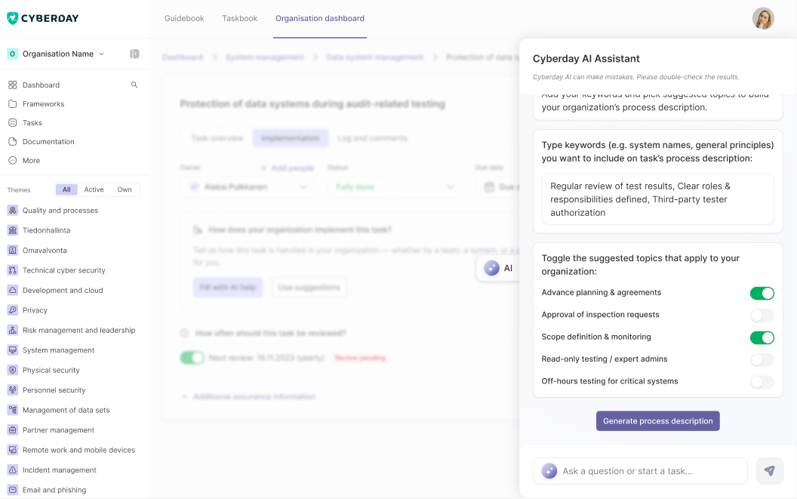
Task: Enable the Approval of inspection requests toggle
Action: pyautogui.click(x=762, y=316)
